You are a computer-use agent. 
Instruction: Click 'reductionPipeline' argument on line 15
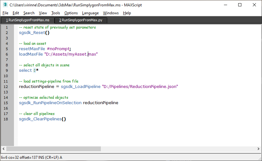[x=101, y=103]
